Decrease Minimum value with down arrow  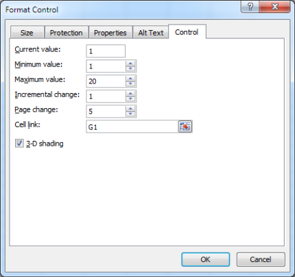tap(130, 68)
